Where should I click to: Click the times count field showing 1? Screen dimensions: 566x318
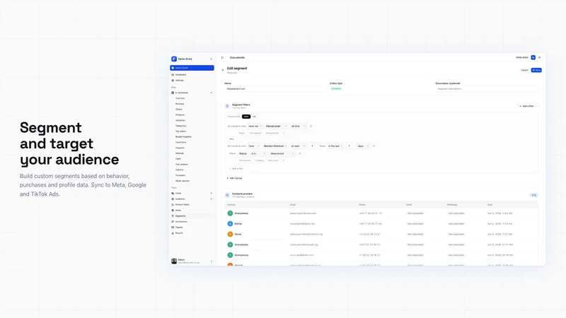tap(313, 146)
